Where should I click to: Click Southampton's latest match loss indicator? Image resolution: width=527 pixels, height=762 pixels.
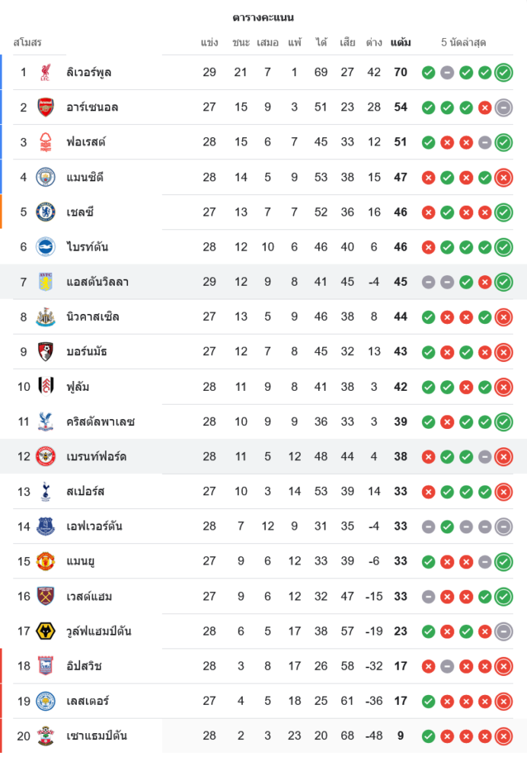(503, 736)
